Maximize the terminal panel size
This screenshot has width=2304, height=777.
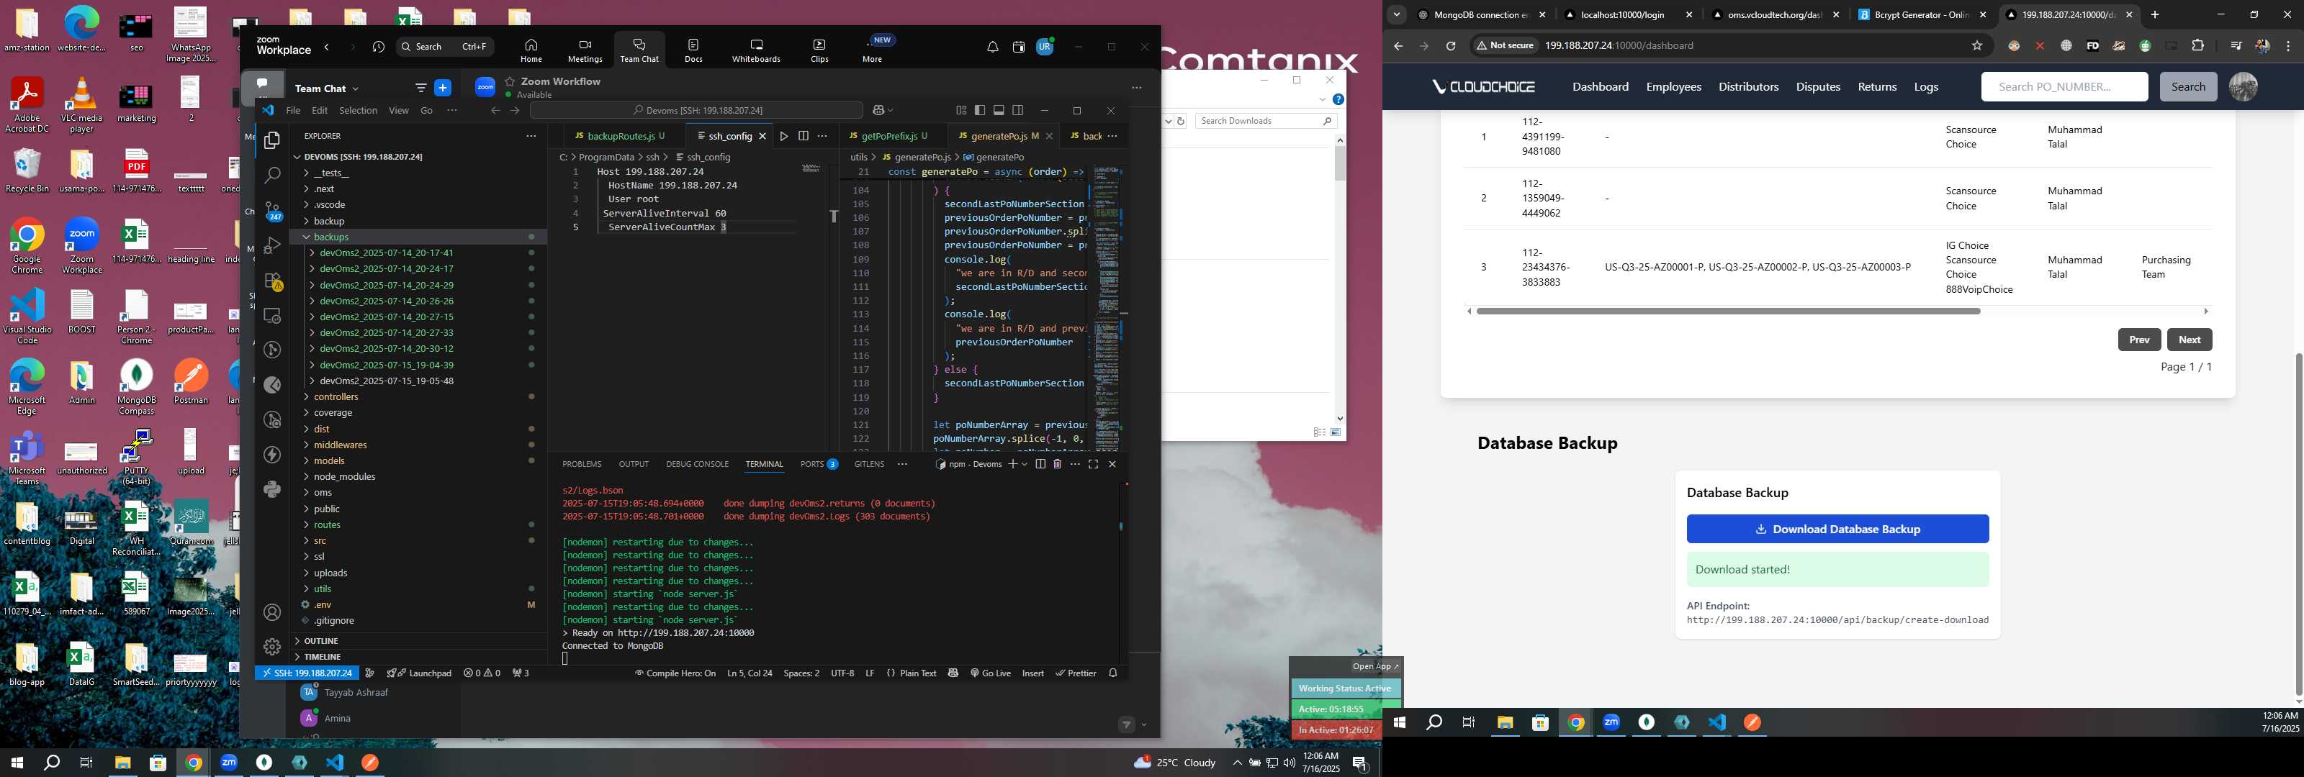(1093, 464)
